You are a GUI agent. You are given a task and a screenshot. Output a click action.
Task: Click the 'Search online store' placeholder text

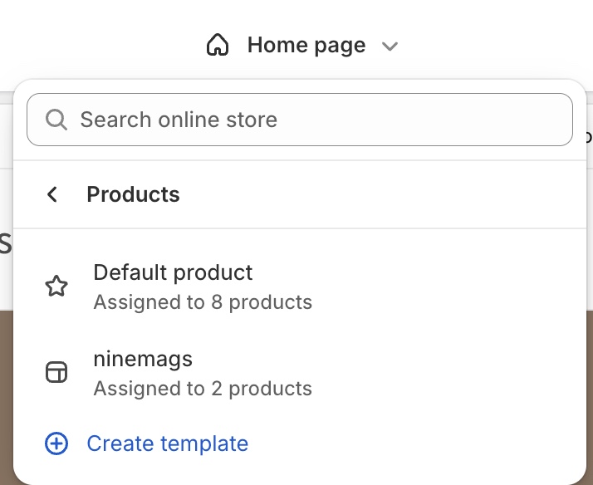[179, 120]
